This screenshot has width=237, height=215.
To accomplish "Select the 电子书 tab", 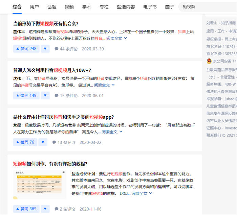I will (x=150, y=7).
